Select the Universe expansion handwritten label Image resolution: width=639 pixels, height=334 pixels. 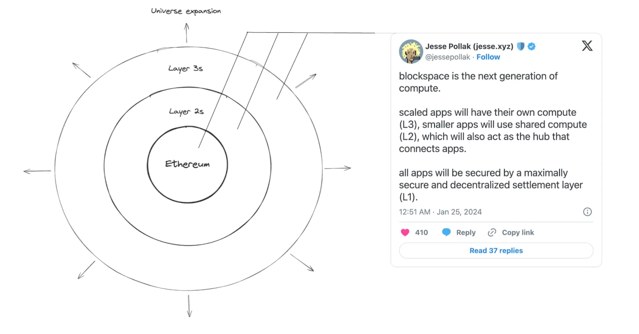[186, 11]
